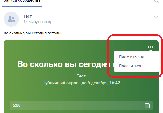Click the poll title Во сколько вы сегодня
This screenshot has height=113, width=163.
[64, 64]
